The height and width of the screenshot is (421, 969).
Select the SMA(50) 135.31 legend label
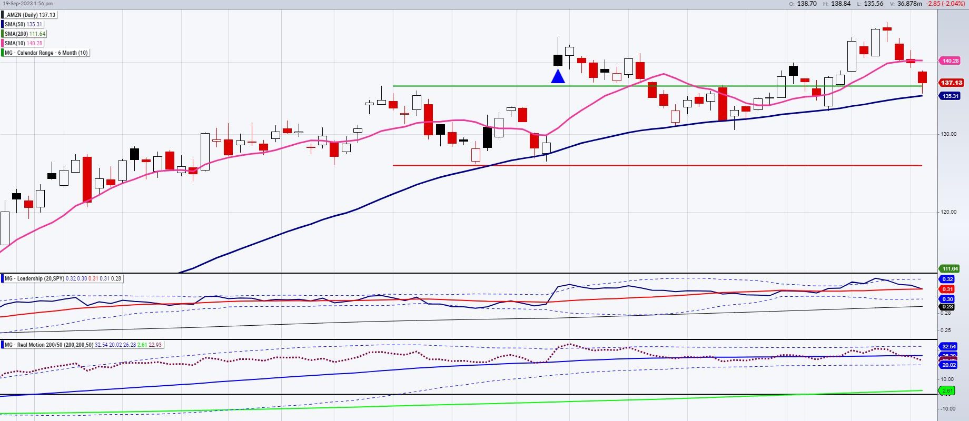coord(24,24)
